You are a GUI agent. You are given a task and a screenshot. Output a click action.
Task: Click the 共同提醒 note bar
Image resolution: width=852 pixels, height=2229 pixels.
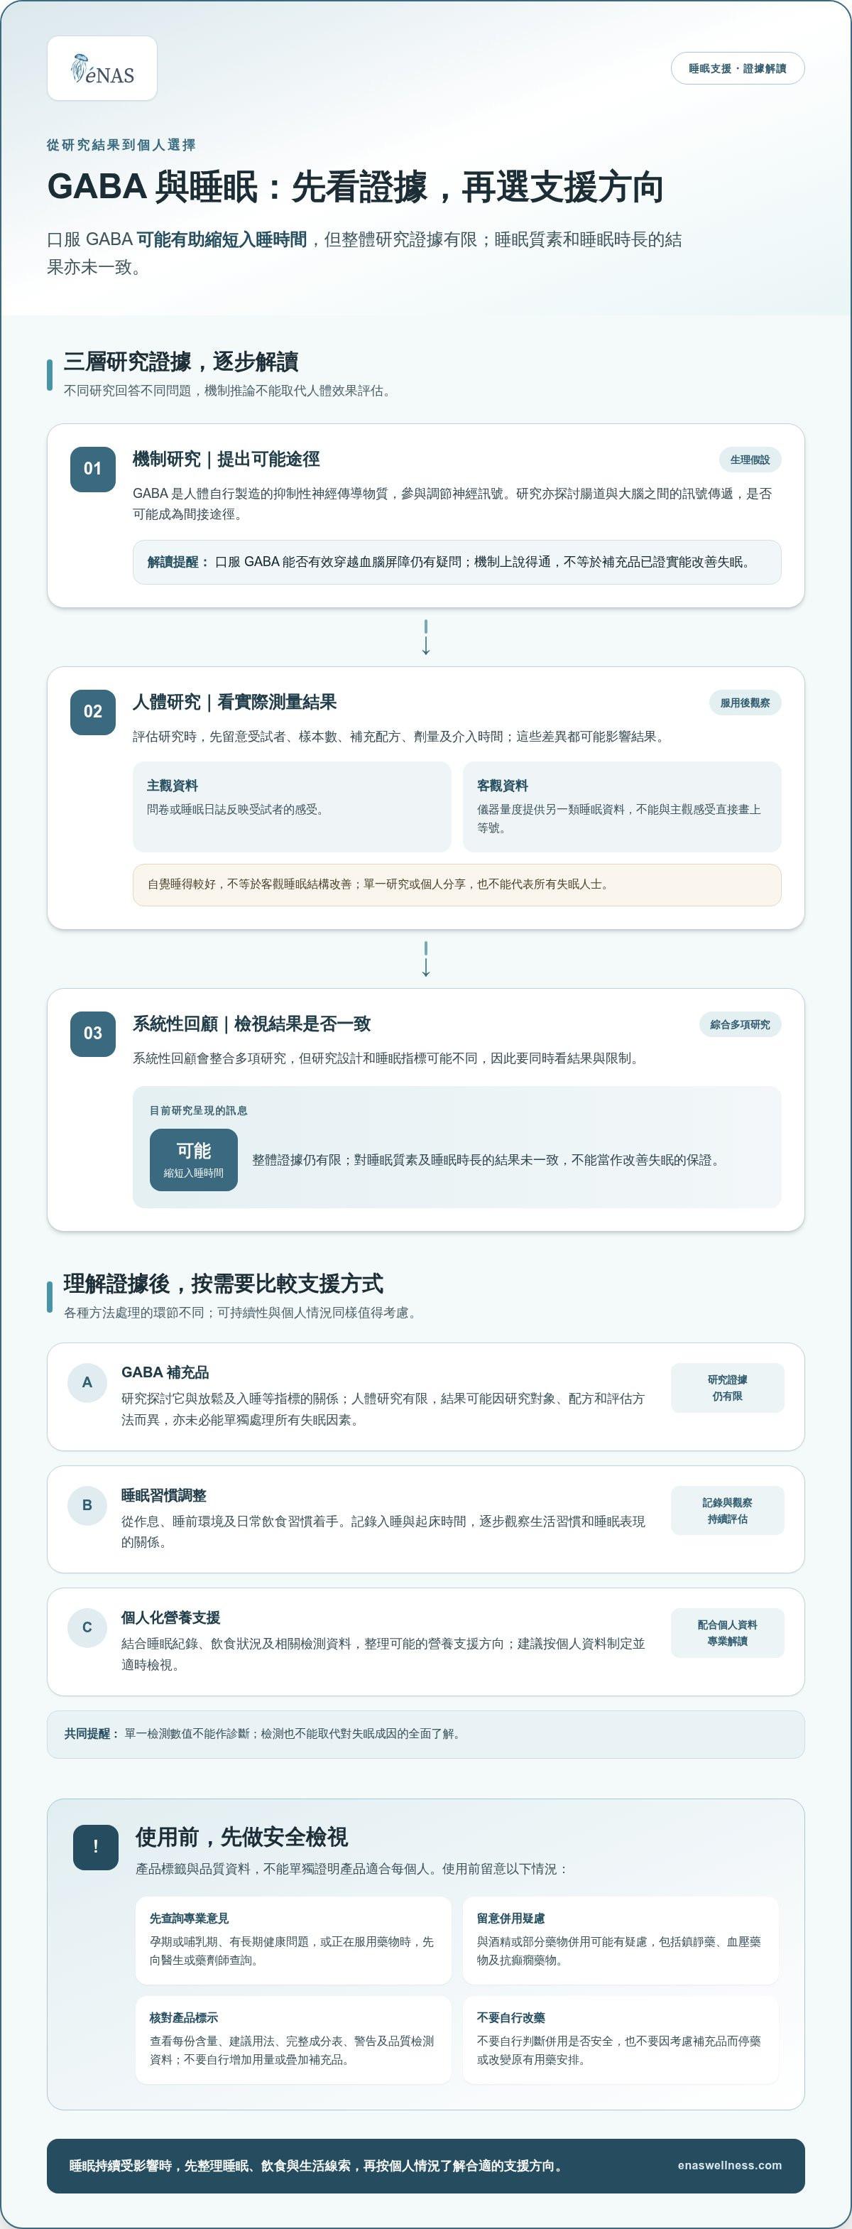(x=425, y=1734)
